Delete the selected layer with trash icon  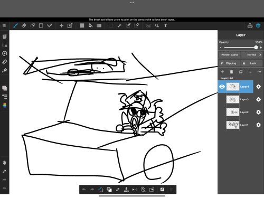[x=231, y=72]
